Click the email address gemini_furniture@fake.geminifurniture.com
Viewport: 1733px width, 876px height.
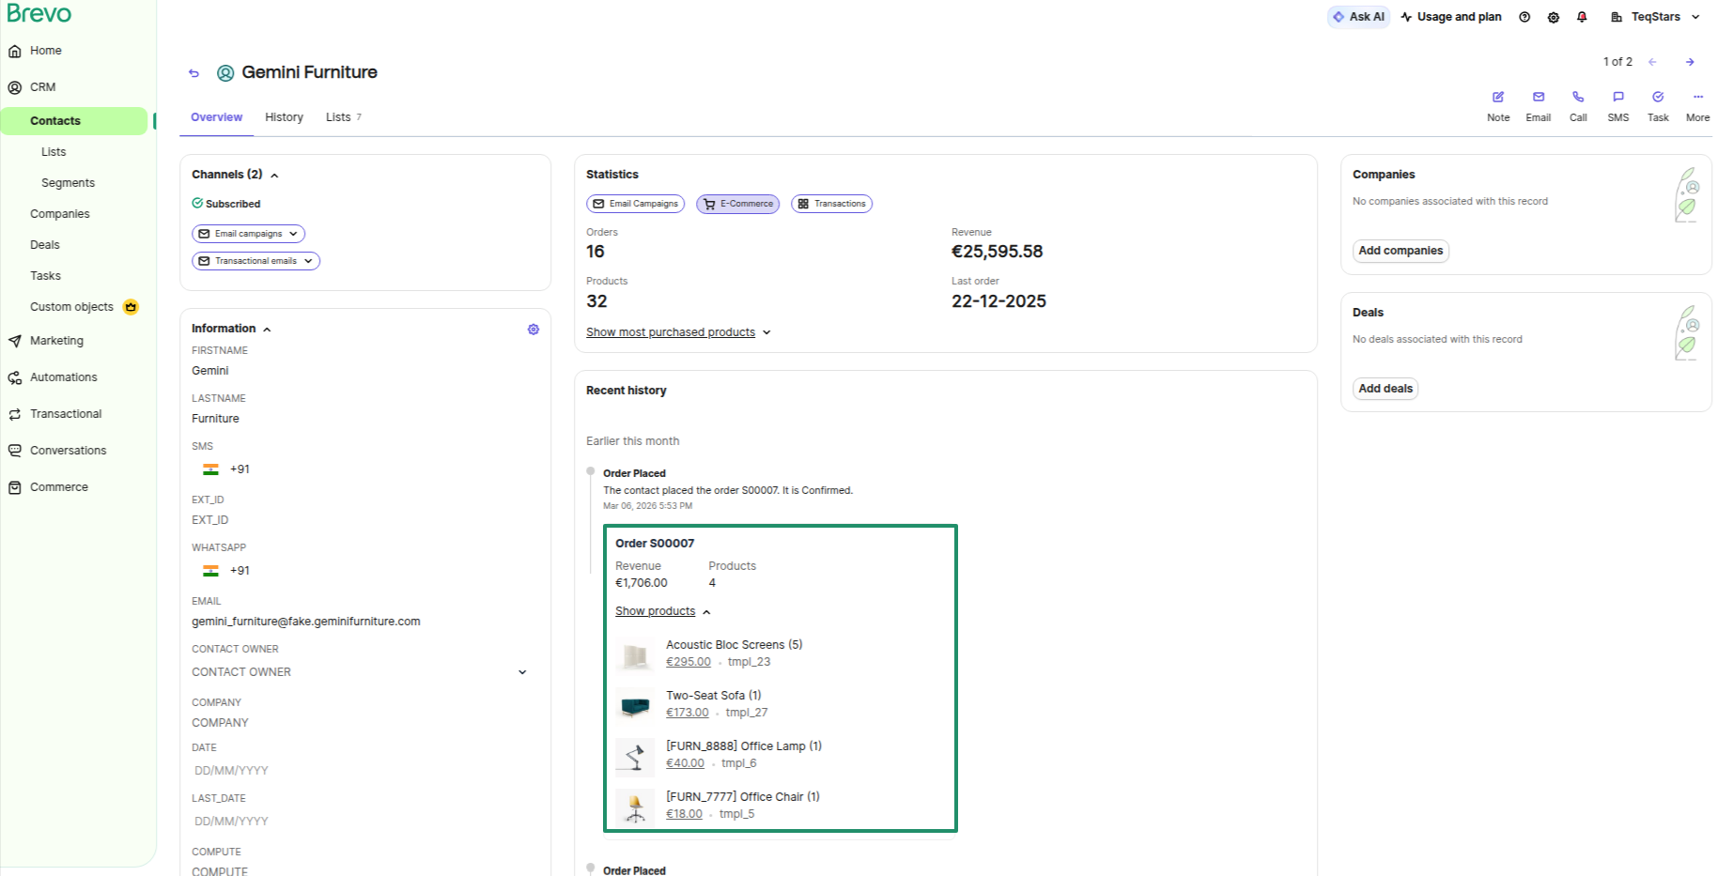point(306,622)
